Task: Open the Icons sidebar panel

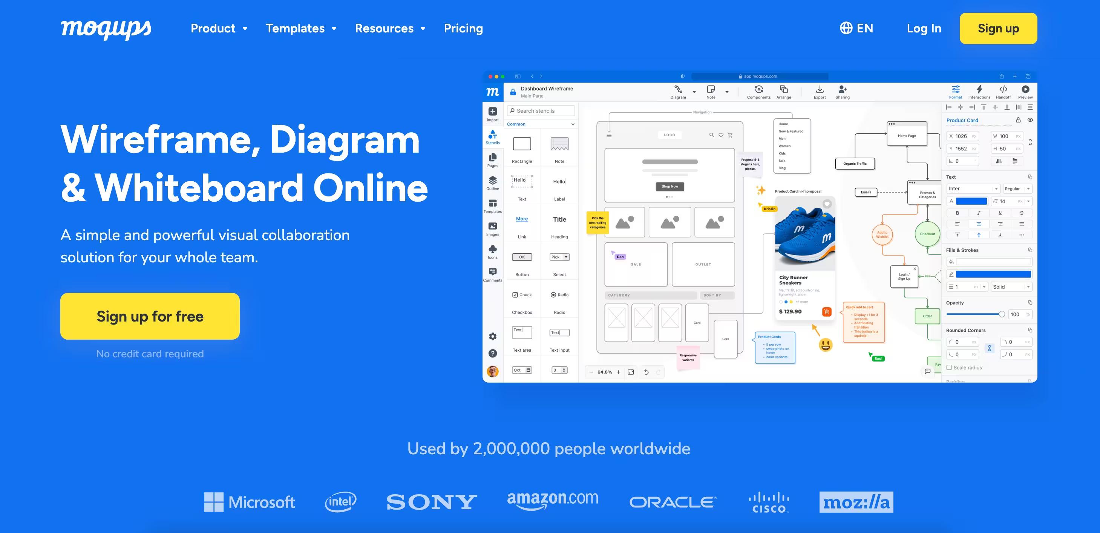Action: (492, 251)
